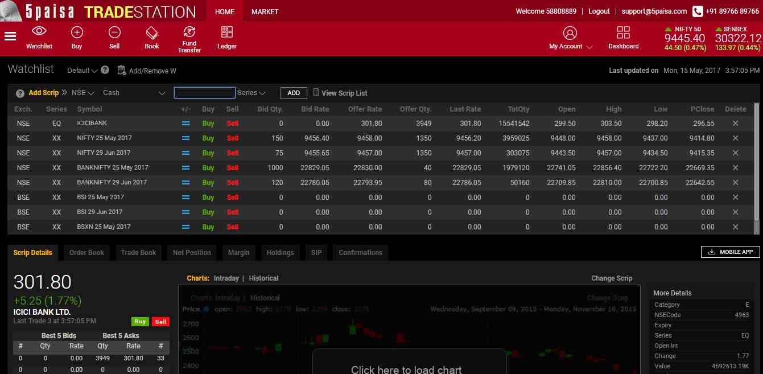
Task: Click the ADD button to add scrip
Action: (293, 92)
